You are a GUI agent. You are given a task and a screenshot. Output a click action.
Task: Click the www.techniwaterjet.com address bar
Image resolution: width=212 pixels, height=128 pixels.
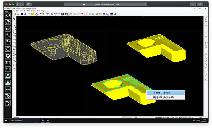(106, 5)
